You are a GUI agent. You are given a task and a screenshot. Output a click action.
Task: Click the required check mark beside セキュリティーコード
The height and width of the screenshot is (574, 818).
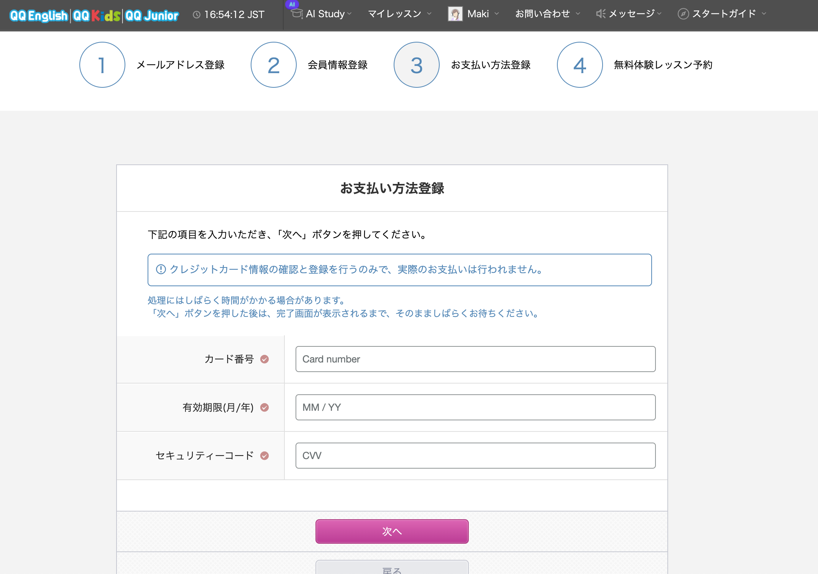[264, 456]
